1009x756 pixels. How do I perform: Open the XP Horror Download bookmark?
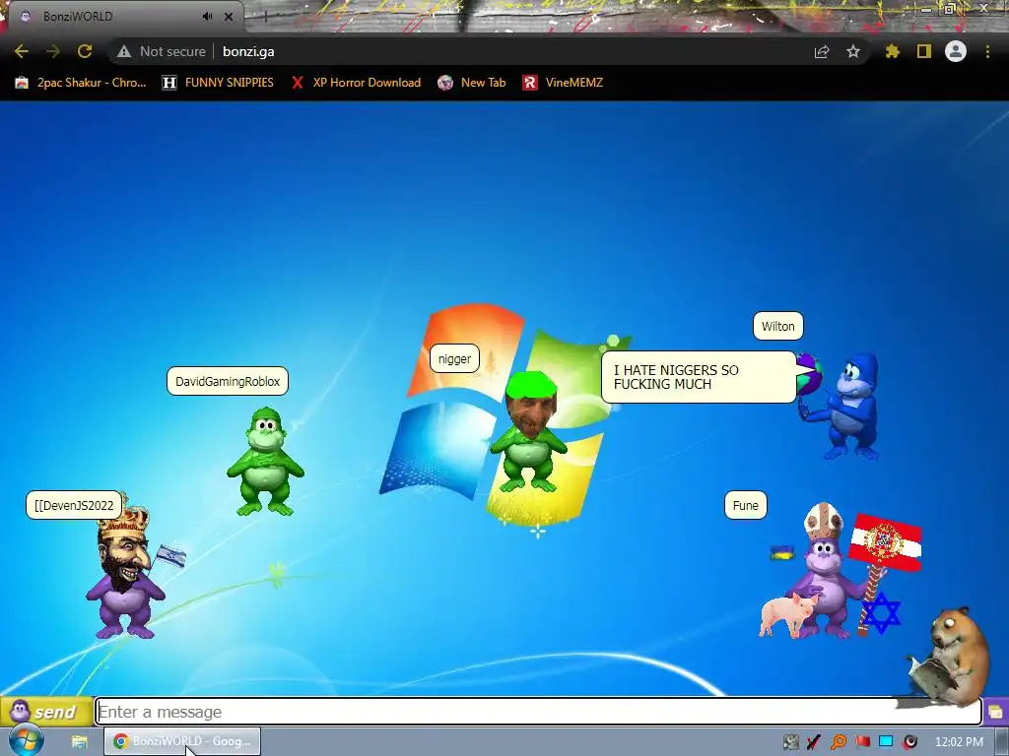(x=356, y=83)
